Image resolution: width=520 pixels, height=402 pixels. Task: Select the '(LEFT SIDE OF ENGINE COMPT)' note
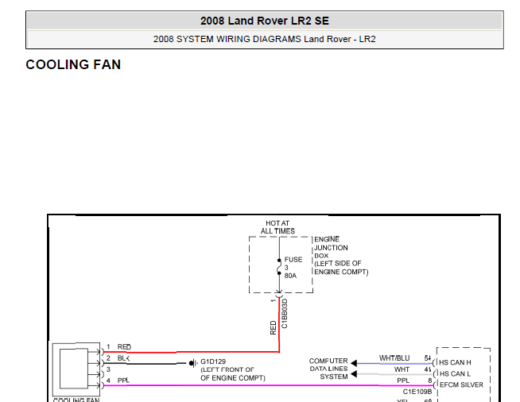click(341, 268)
